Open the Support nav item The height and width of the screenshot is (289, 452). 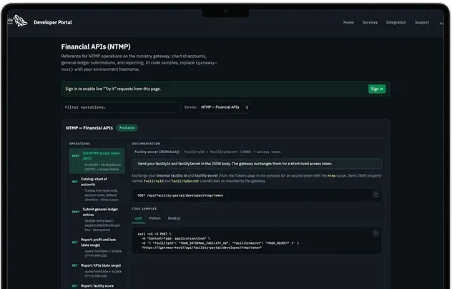coord(422,22)
